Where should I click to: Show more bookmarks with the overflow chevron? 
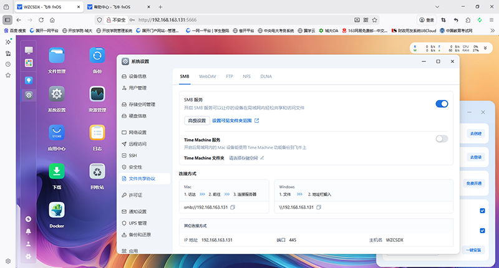[493, 31]
